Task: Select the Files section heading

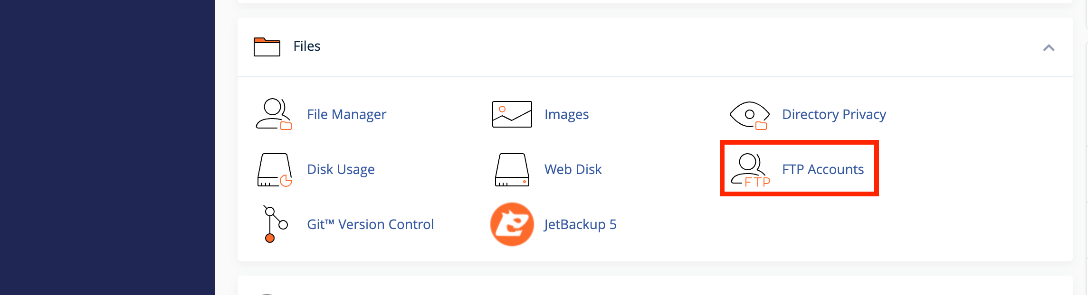Action: point(307,46)
